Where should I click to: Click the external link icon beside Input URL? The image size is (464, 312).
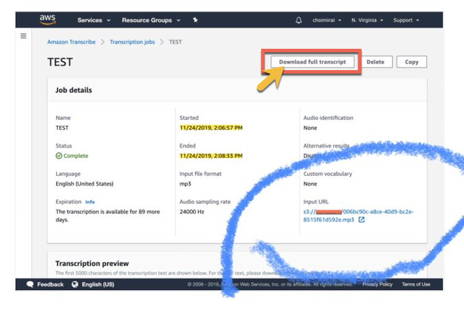(x=362, y=220)
